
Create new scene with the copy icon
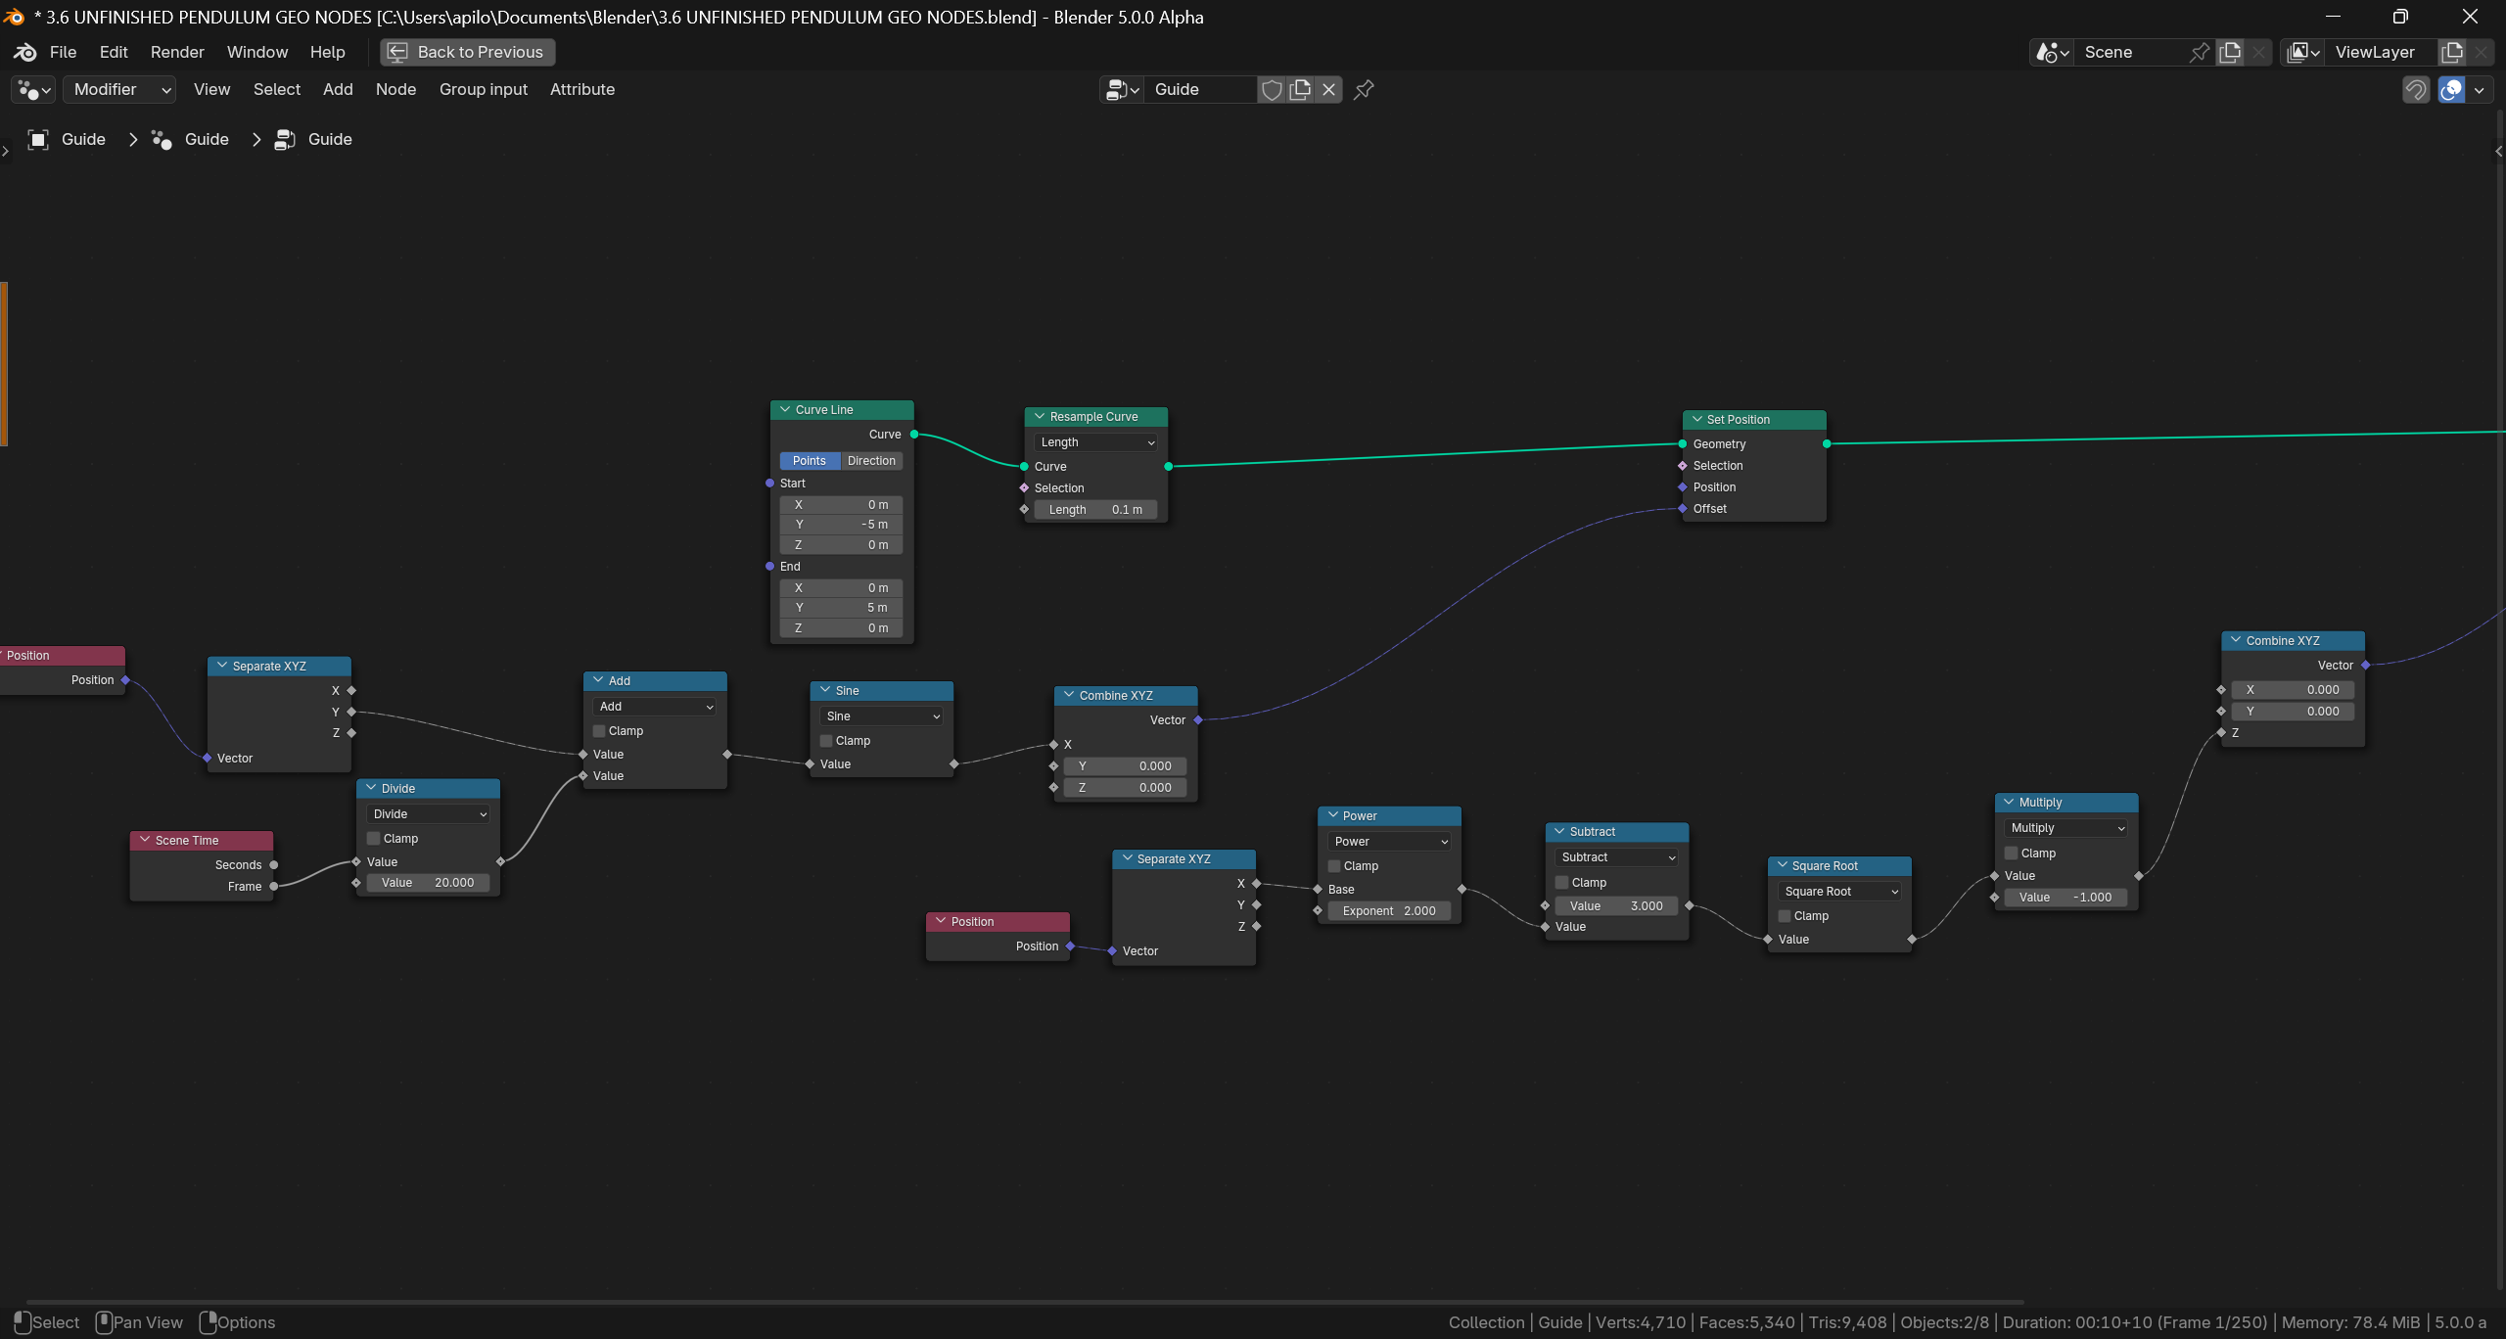click(x=2230, y=52)
